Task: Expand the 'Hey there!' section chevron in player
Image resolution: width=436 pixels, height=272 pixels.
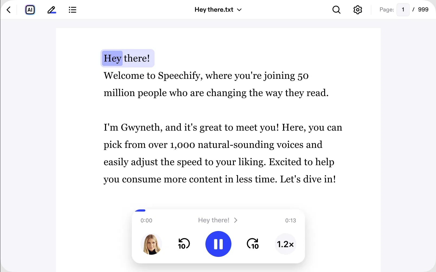Action: 236,220
